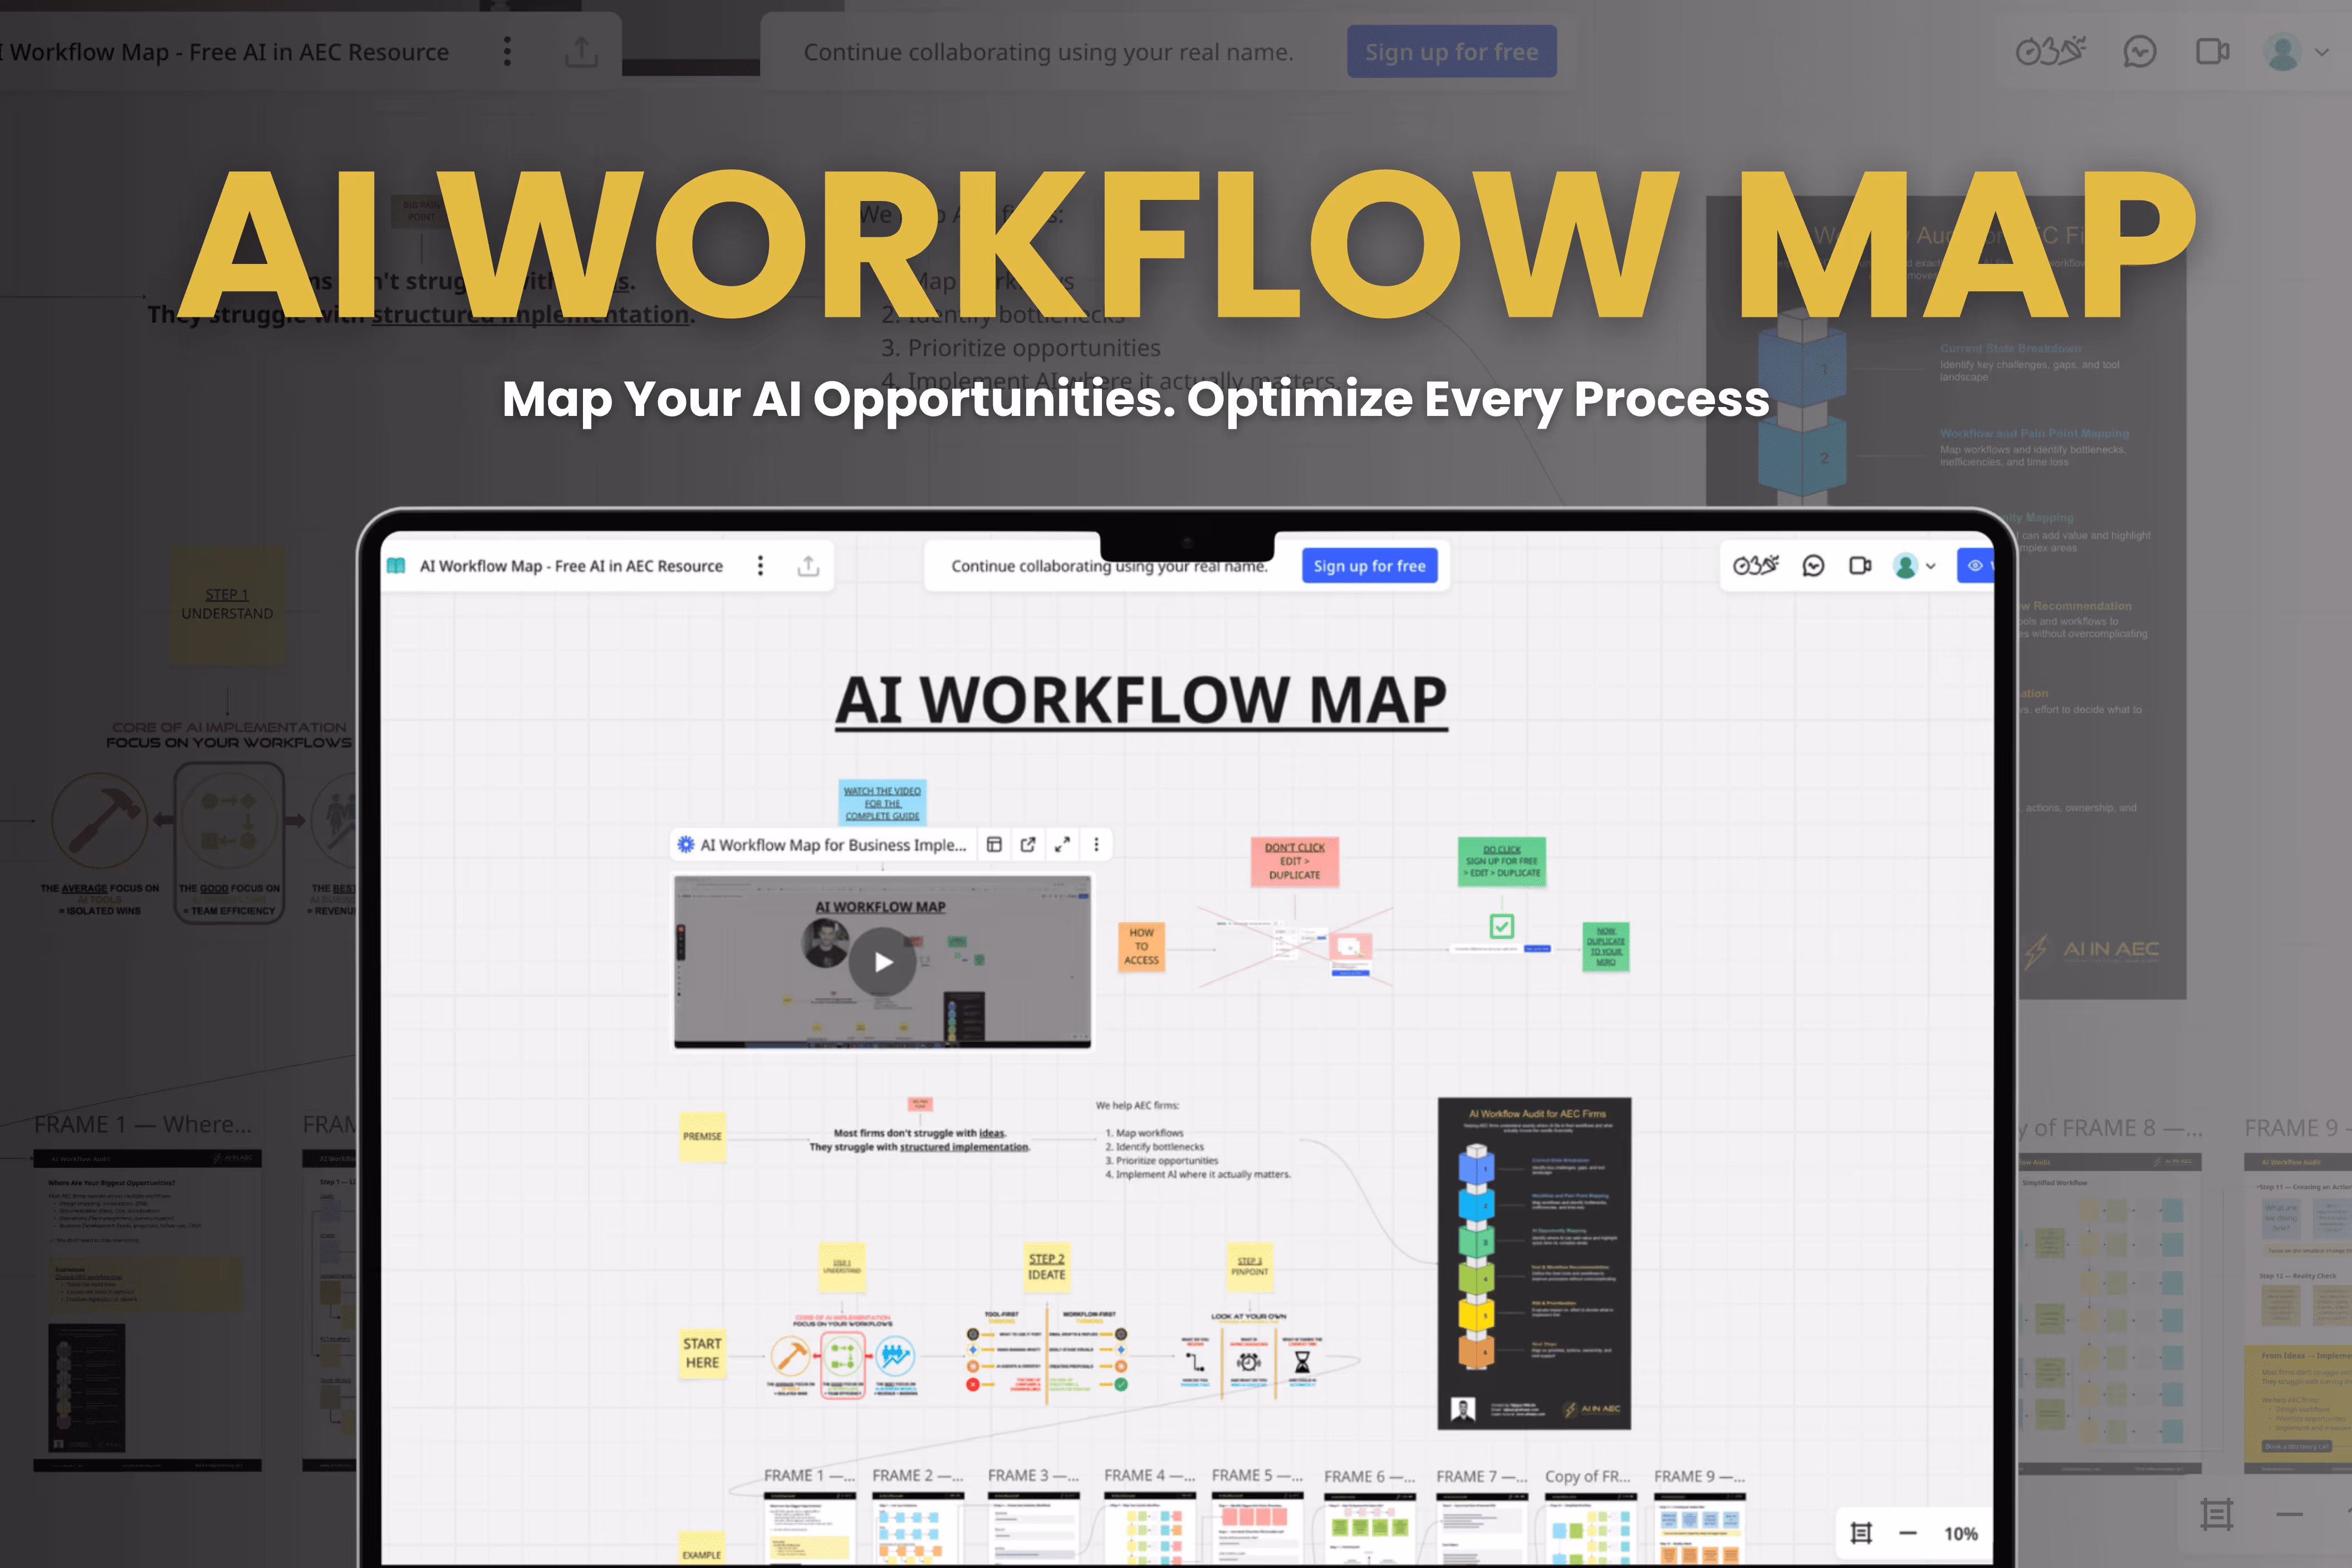The height and width of the screenshot is (1568, 2352).
Task: Select the Step 3 Pinpoint sticky note
Action: click(x=1249, y=1267)
